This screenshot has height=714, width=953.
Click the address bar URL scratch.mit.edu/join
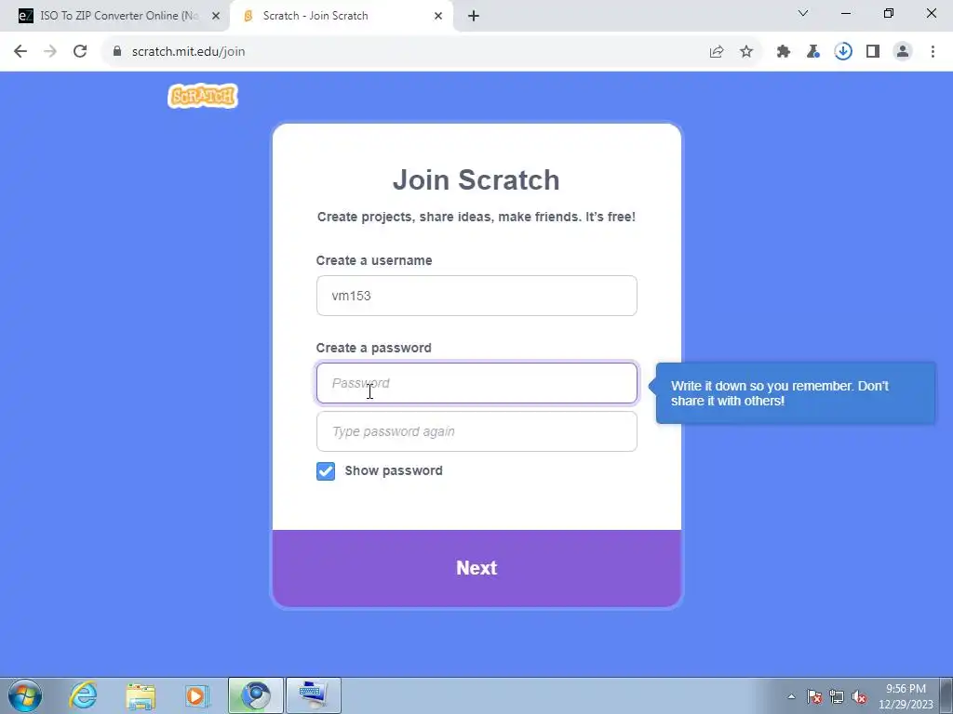tap(188, 52)
